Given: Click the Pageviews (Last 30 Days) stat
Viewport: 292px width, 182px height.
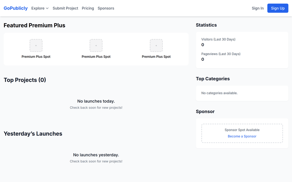Looking at the screenshot, I should click(221, 54).
